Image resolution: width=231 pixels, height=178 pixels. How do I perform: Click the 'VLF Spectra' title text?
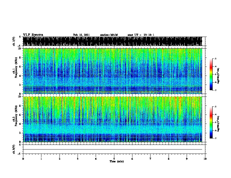click(33, 35)
